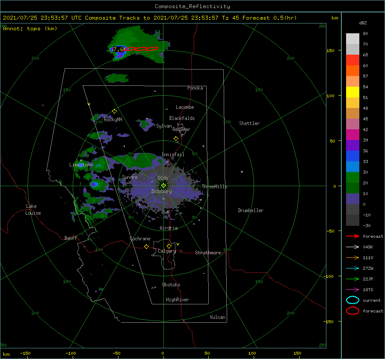Click the Banff town label
Screen dimensions: 385x359
pos(71,238)
